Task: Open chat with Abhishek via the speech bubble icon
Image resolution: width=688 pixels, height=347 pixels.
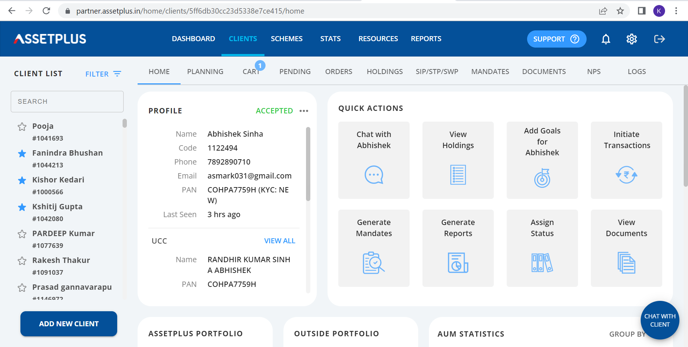Action: tap(373, 175)
